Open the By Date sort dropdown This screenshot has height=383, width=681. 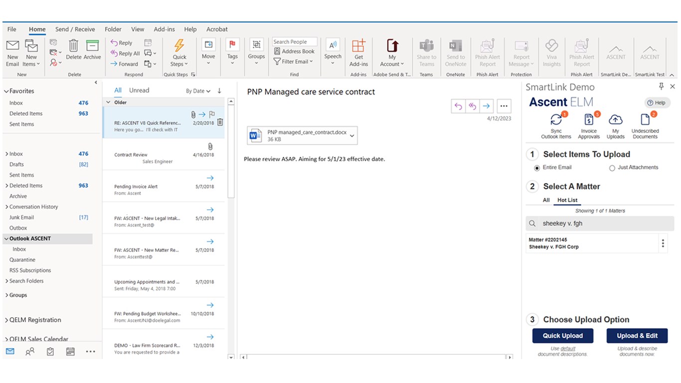pos(198,91)
